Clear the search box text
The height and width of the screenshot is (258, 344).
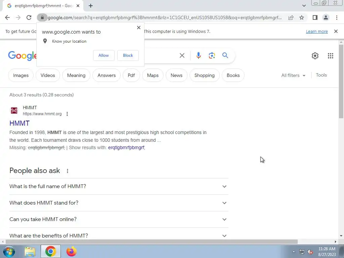(182, 55)
